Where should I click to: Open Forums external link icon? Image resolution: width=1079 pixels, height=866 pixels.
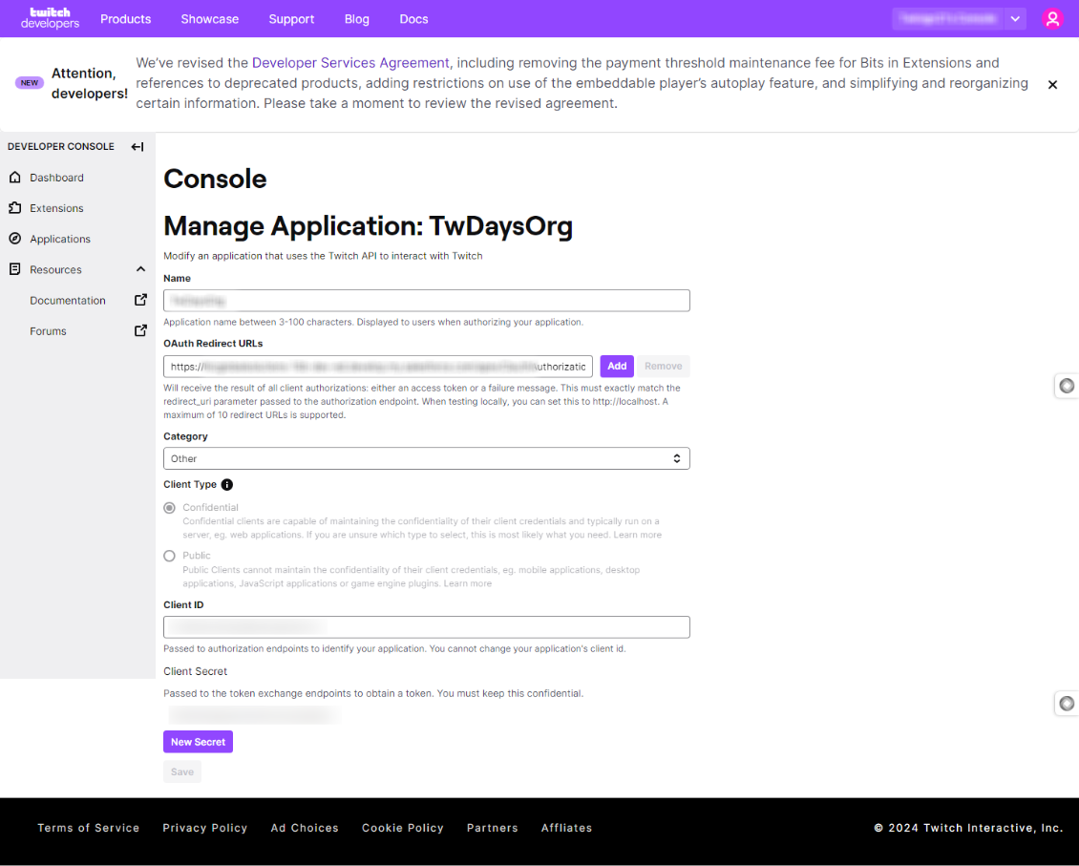click(x=140, y=331)
